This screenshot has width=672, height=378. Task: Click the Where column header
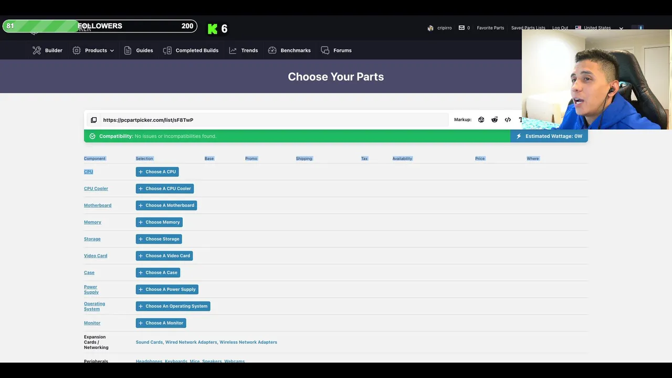click(533, 159)
